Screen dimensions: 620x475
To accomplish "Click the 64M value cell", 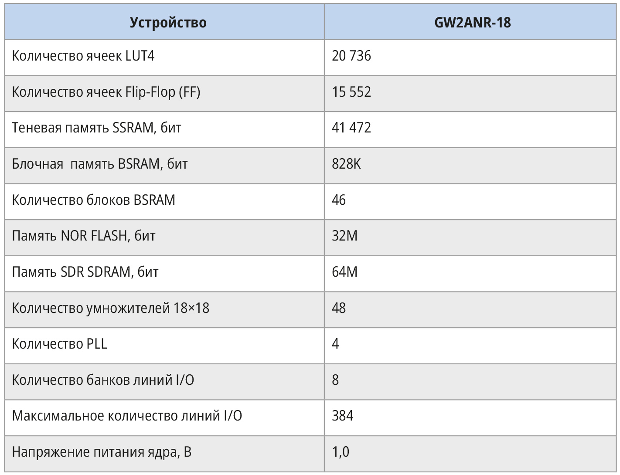I will tap(345, 272).
